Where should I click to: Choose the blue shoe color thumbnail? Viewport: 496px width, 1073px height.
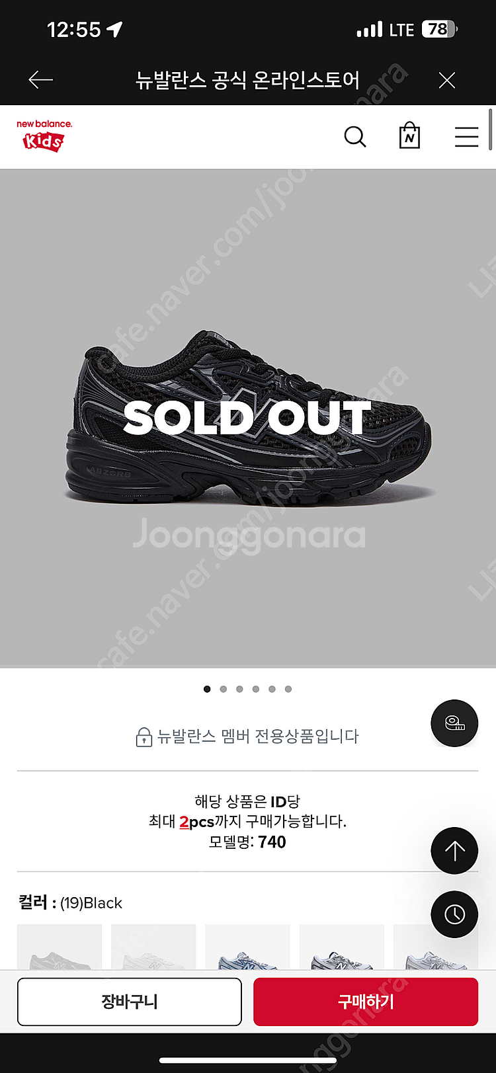click(x=247, y=947)
